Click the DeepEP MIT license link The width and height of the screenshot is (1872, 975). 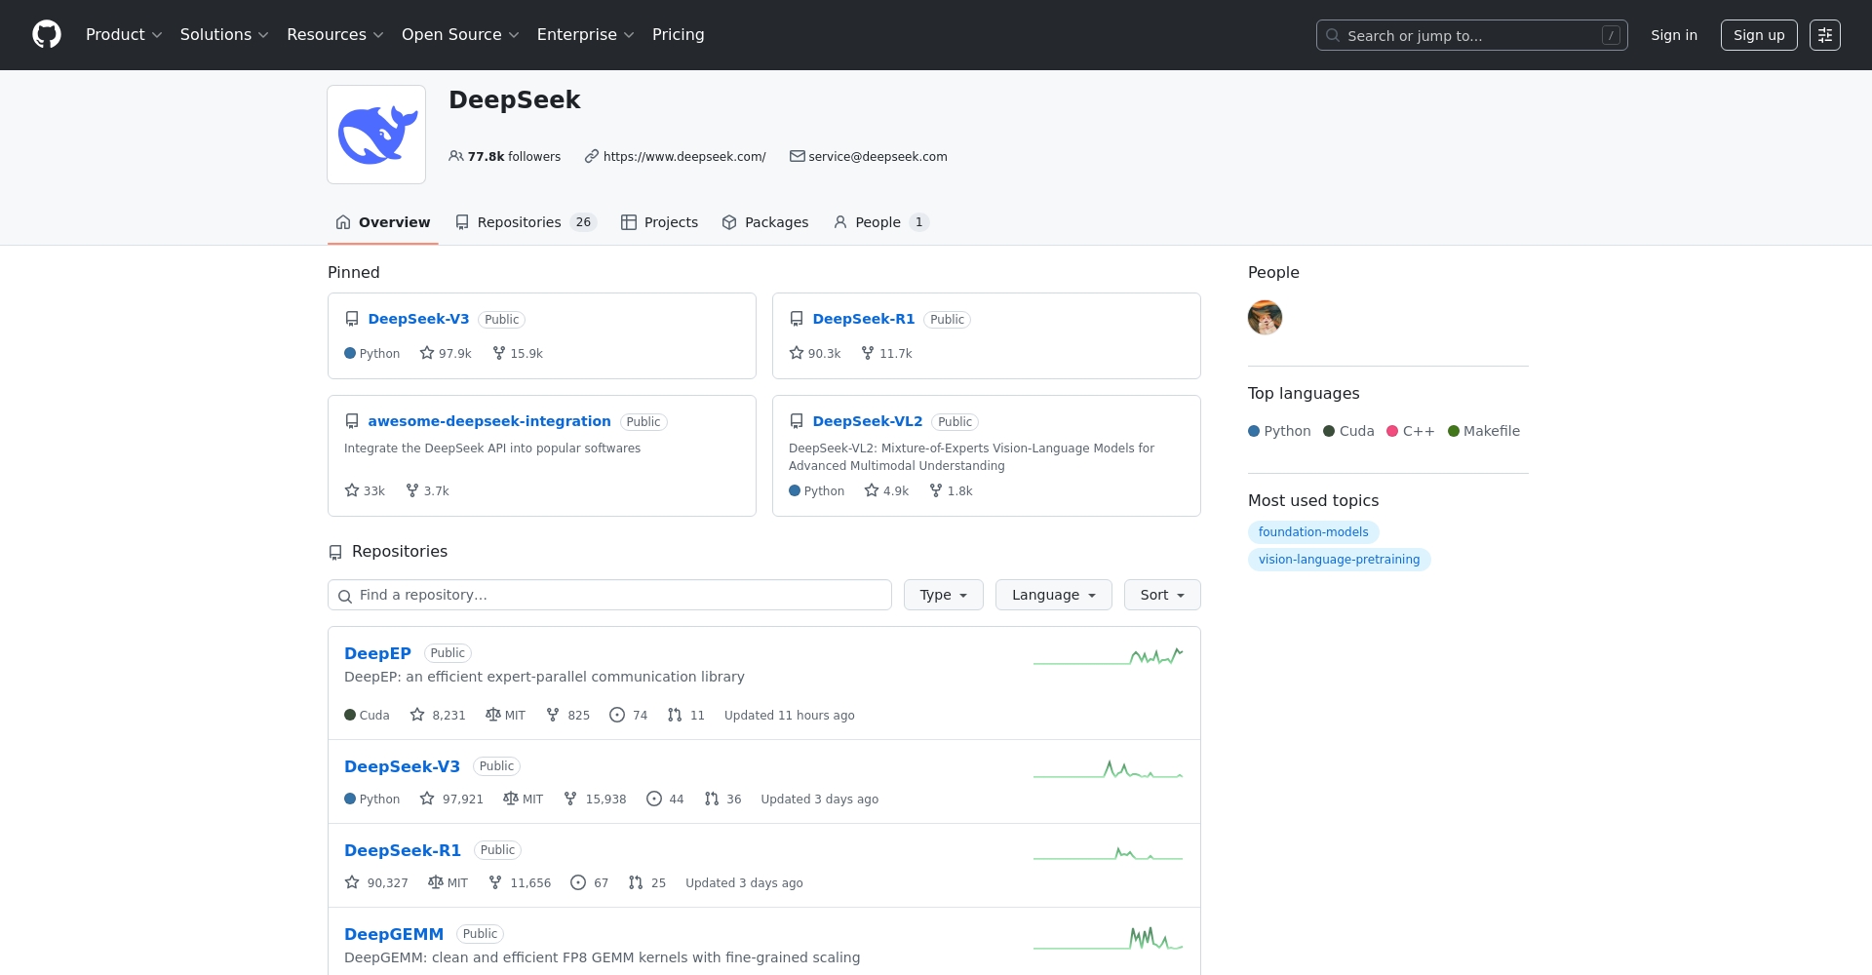click(505, 715)
